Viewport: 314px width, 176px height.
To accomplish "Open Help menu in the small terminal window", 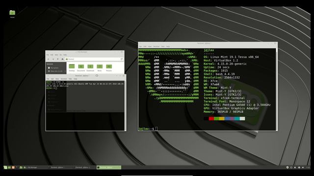I will (75, 79).
